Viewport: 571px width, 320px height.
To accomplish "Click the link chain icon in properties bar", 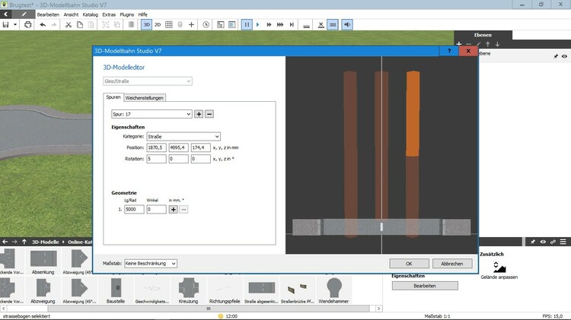I will click(553, 242).
